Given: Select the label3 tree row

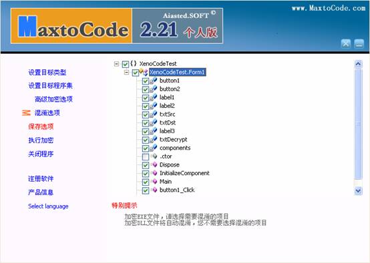Looking at the screenshot, I should click(167, 131).
